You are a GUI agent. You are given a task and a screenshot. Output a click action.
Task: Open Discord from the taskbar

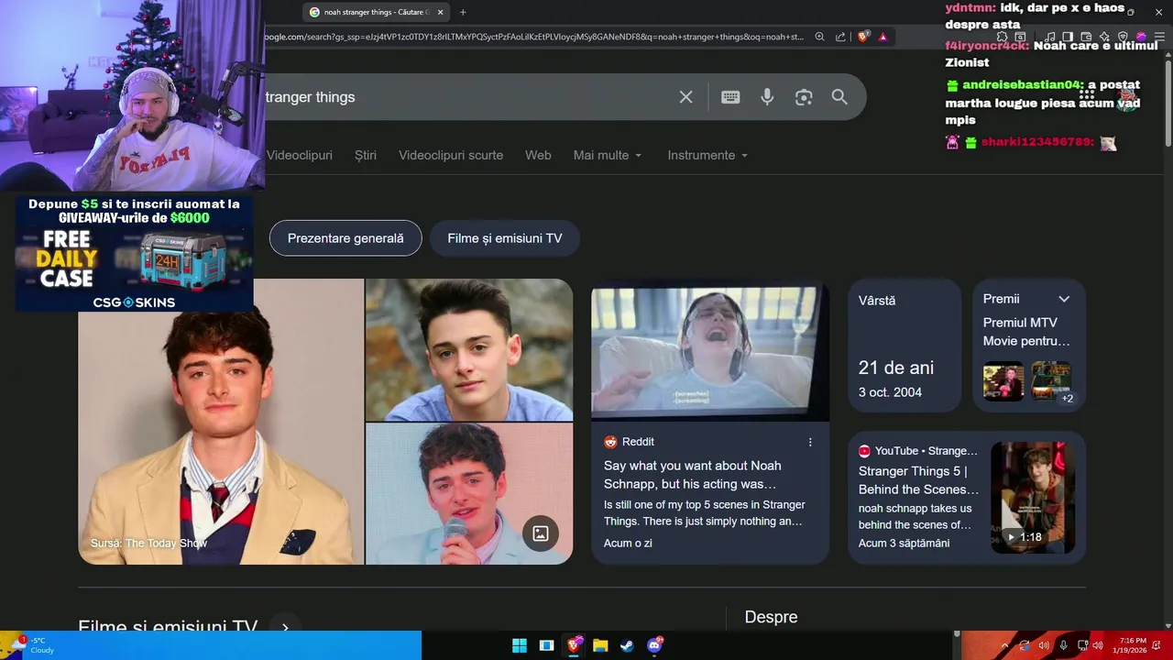click(654, 645)
